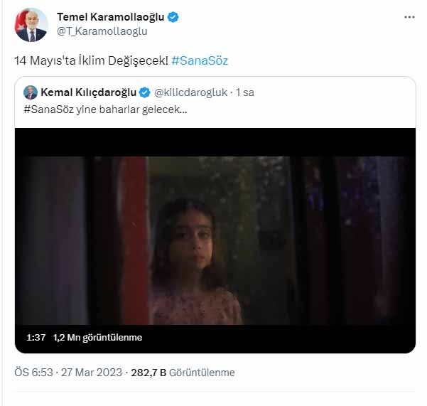Open Kemal Kılıçdaroğlu's name in quoted tweet

[89, 92]
